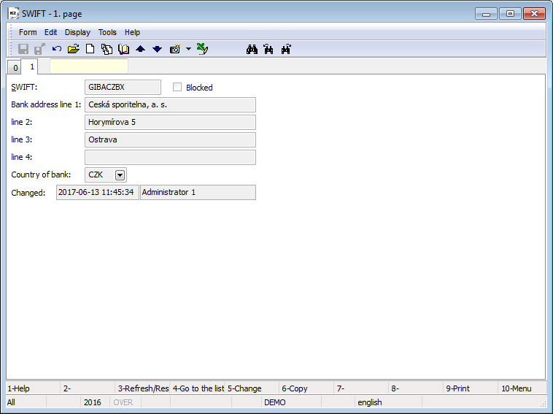Click the SWIFT code field GIBACZBX

[123, 87]
